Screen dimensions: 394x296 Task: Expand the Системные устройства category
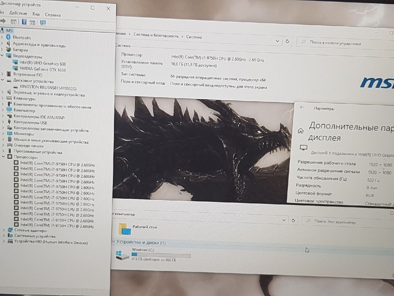4,236
